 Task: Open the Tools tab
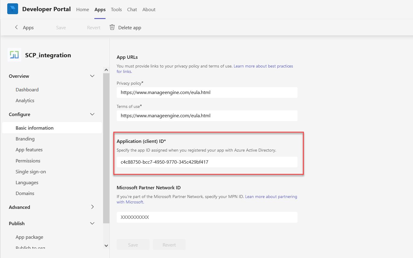tap(116, 10)
